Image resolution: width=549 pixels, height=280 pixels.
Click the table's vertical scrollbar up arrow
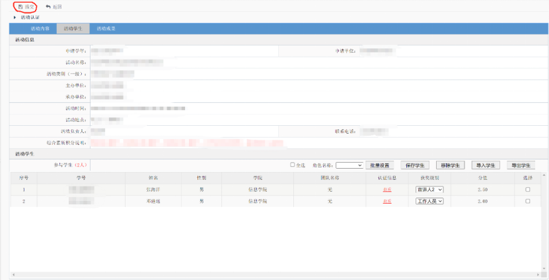point(544,176)
